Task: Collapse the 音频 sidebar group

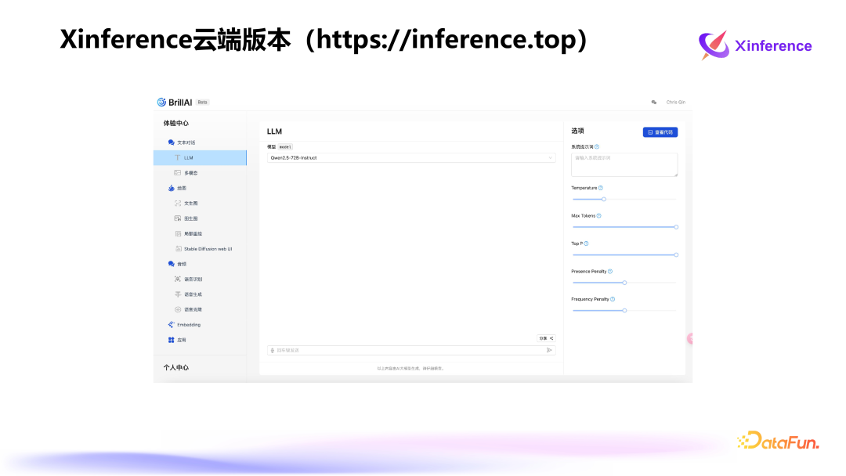Action: [x=181, y=264]
